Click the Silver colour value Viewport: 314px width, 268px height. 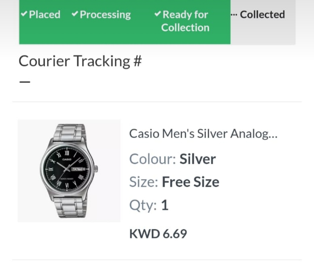tap(197, 159)
